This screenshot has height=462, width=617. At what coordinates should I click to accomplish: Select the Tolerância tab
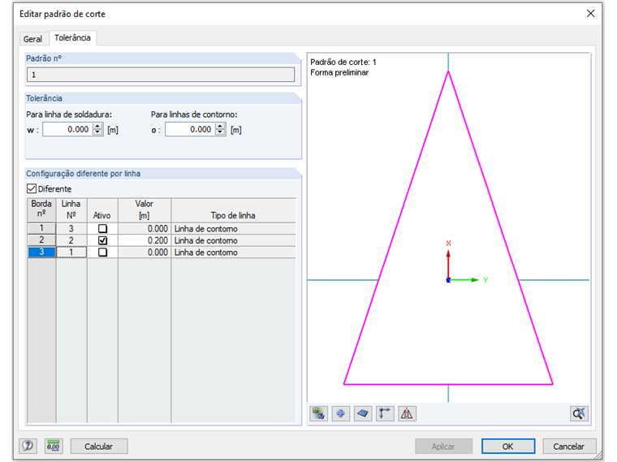point(72,38)
